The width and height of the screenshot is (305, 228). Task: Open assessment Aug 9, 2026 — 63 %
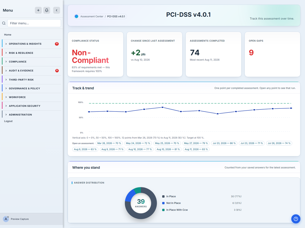pyautogui.click(x=85, y=149)
